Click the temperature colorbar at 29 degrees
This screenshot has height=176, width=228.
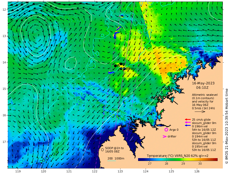(183, 160)
